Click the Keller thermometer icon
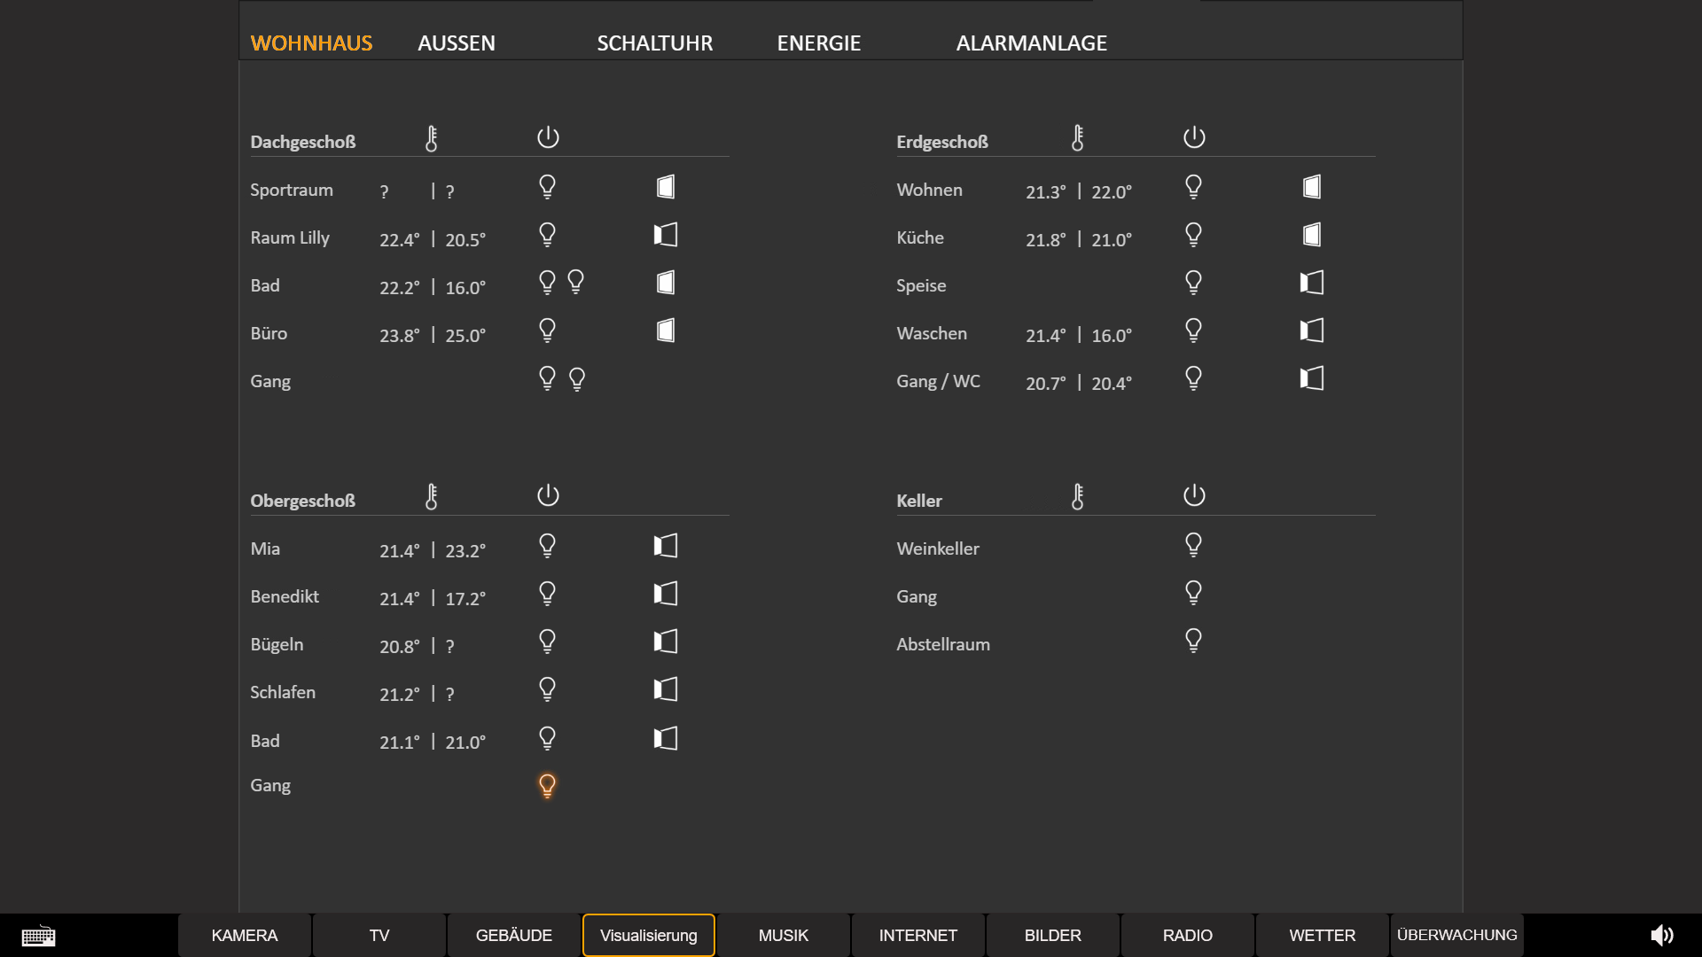 (1077, 496)
